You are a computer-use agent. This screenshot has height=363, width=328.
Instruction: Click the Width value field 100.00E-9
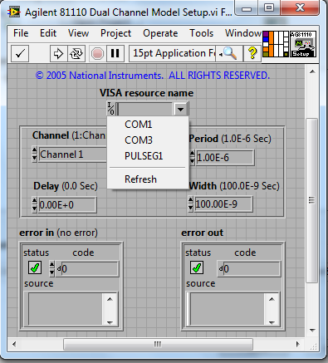[x=223, y=204]
